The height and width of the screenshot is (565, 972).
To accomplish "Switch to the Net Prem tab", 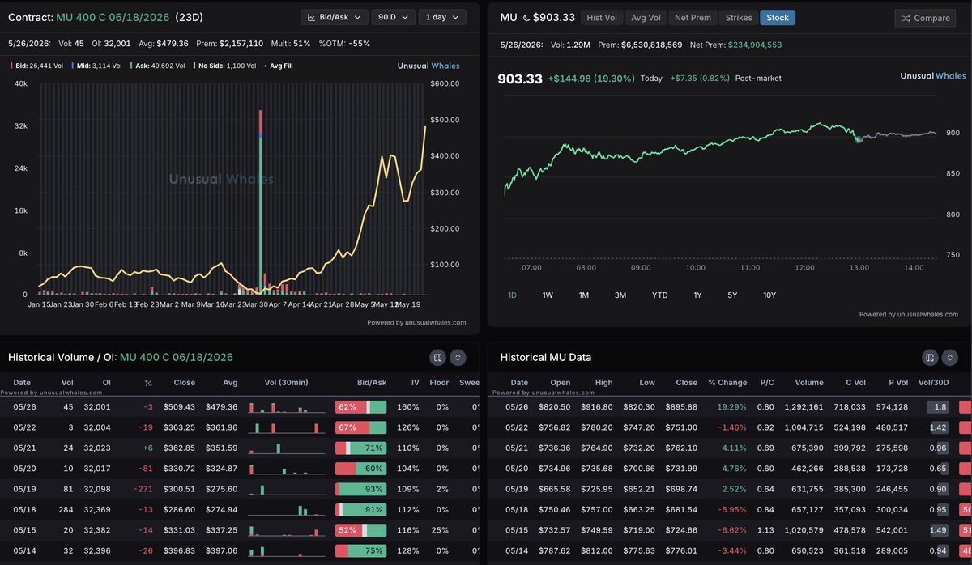I will coord(693,17).
